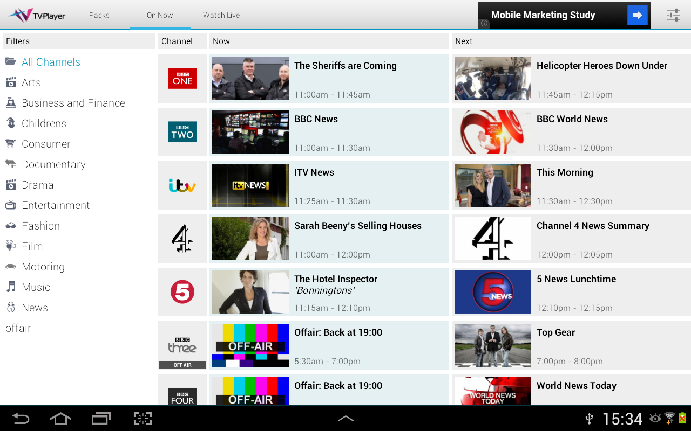
Task: Select the Motoring car icon
Action: [11, 266]
